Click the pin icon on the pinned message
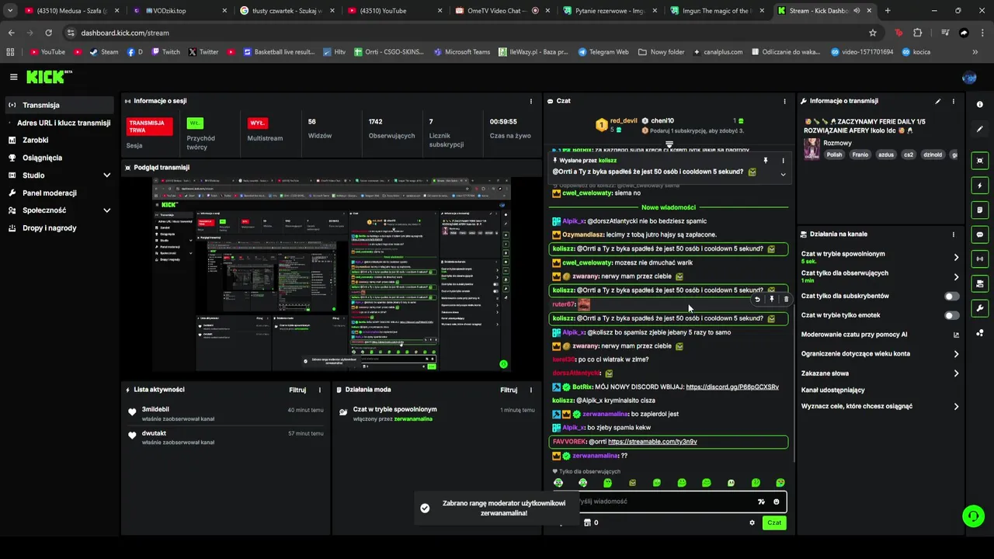This screenshot has width=994, height=559. 766,161
